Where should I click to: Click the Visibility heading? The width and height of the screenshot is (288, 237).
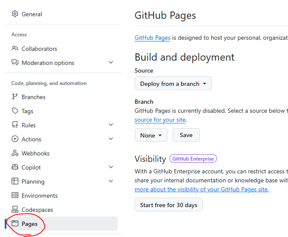point(150,159)
